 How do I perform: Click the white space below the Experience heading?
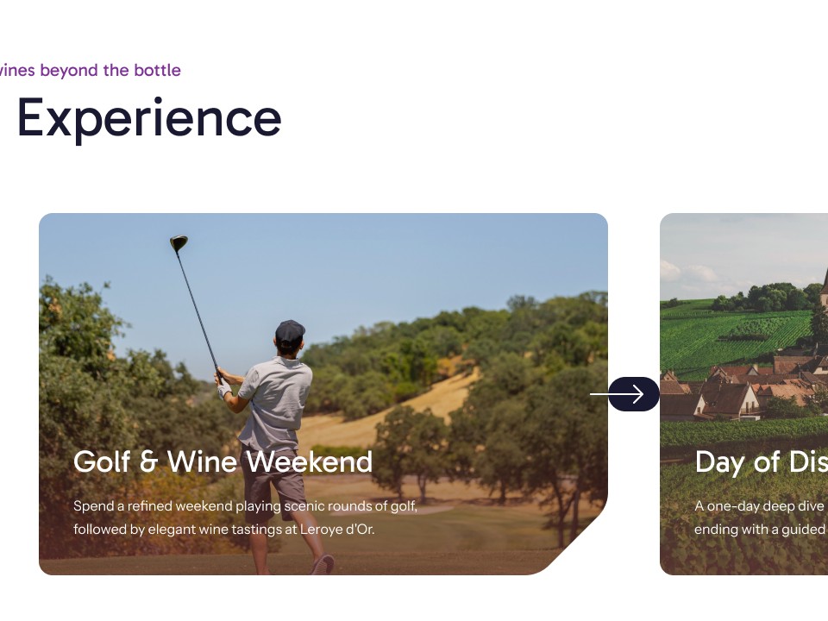(x=345, y=172)
